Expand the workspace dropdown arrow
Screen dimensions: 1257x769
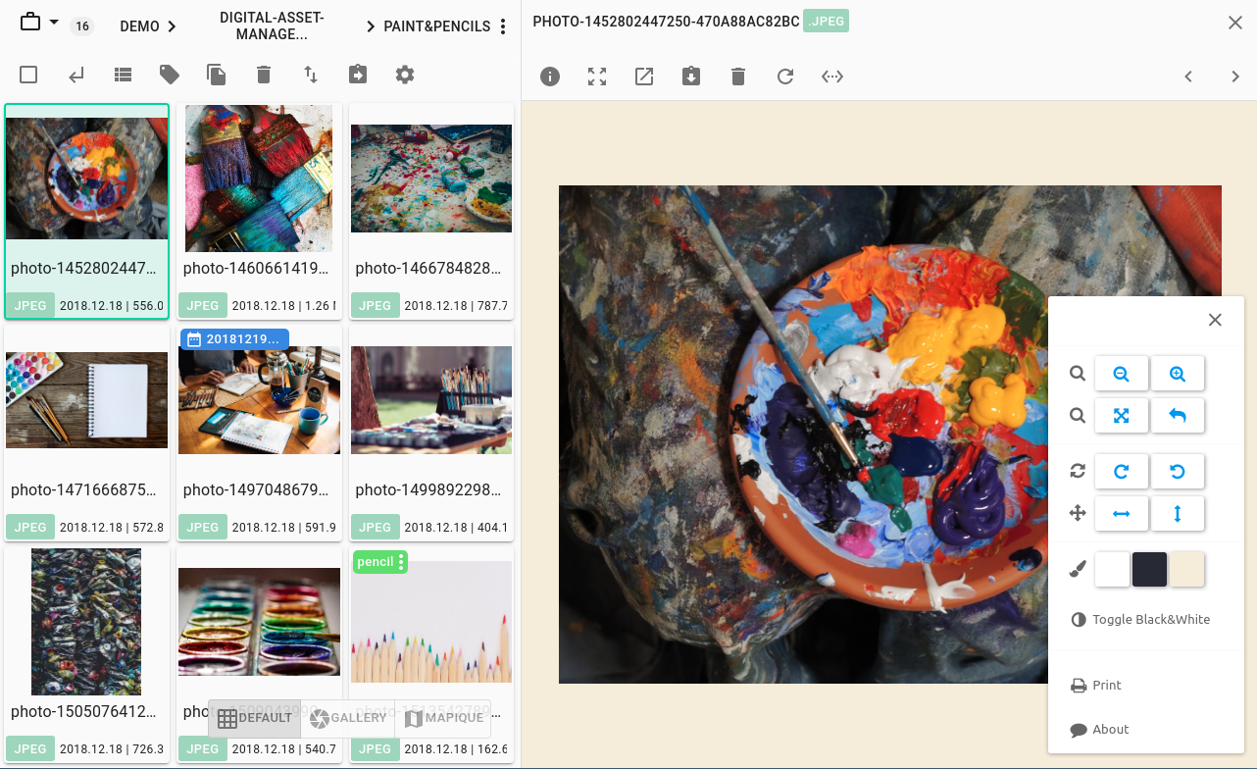(x=54, y=23)
